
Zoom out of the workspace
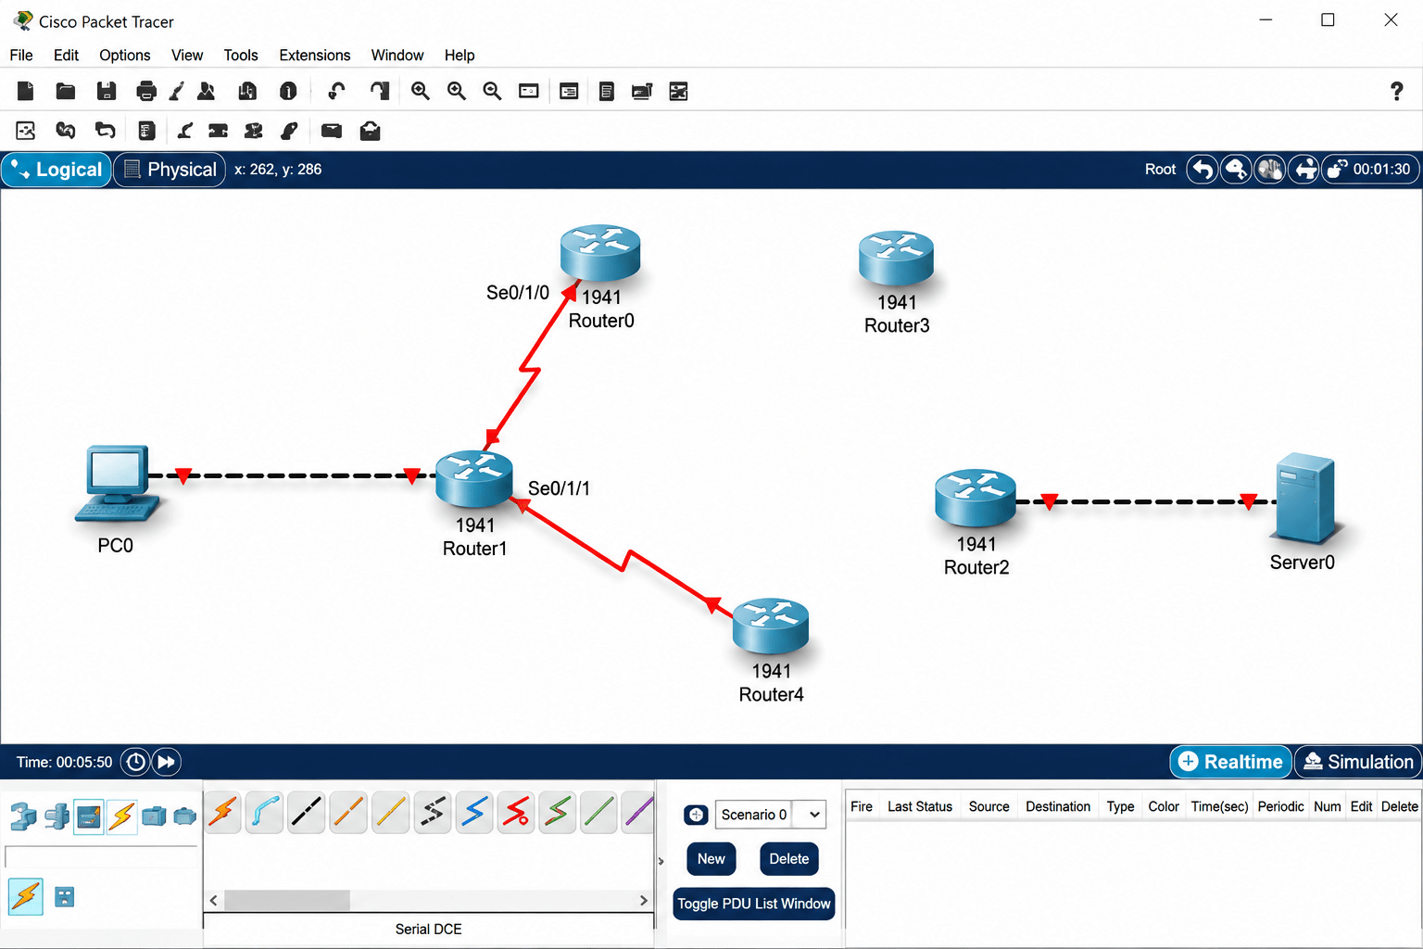coord(492,91)
